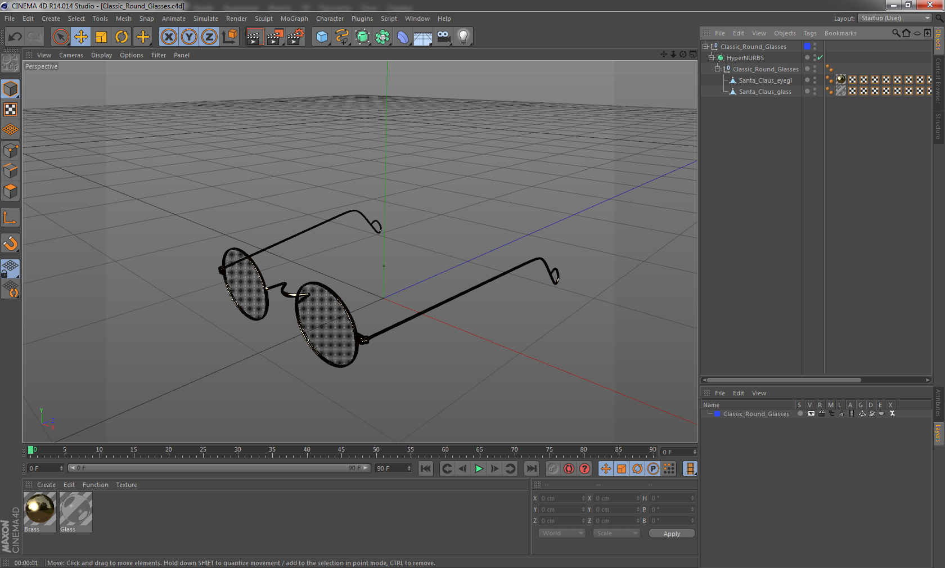This screenshot has width=945, height=568.
Task: Open the Sculpt menu
Action: 263,19
